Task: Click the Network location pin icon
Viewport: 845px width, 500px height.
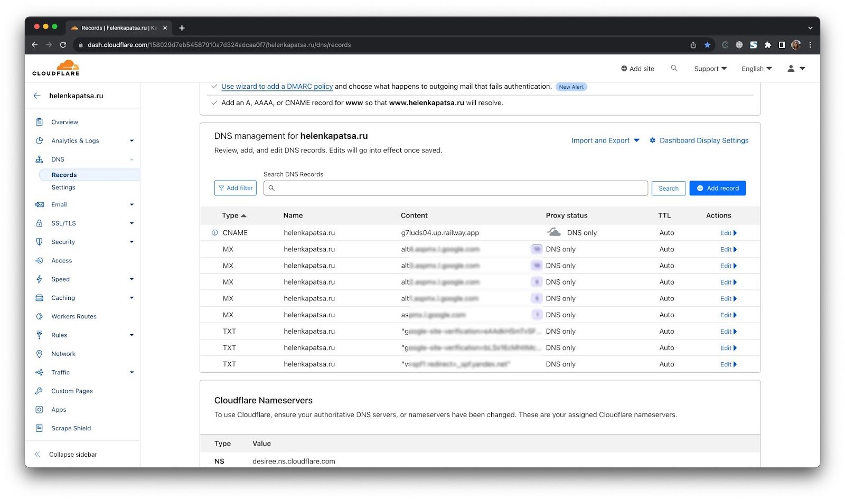Action: coord(39,354)
